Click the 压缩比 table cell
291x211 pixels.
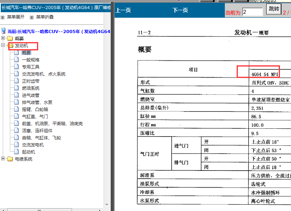click(193, 133)
